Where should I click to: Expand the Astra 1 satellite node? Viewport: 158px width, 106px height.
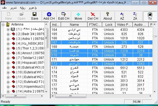click(8, 39)
